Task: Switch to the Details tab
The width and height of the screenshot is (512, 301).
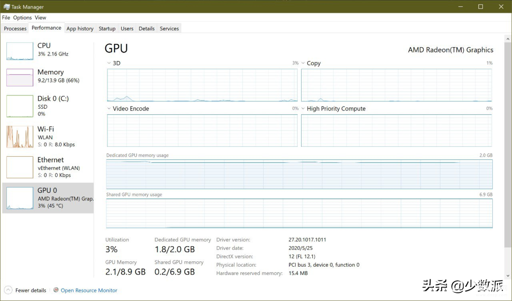Action: click(146, 29)
